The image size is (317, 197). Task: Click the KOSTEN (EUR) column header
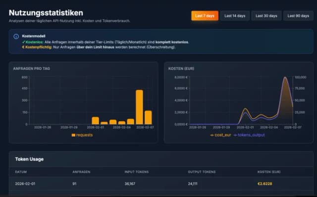click(x=269, y=172)
